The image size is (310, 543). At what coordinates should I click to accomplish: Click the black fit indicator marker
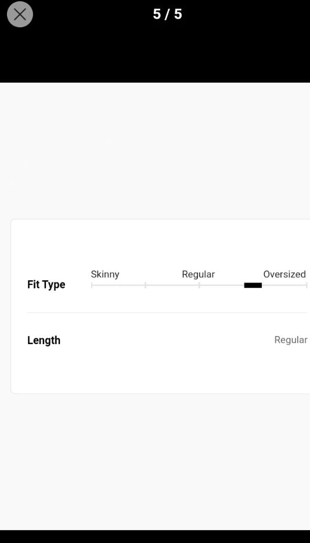[253, 285]
